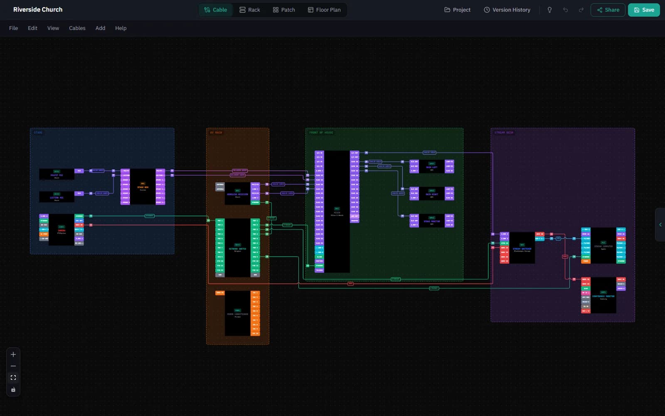The height and width of the screenshot is (416, 665).
Task: Open the Cables menu
Action: pyautogui.click(x=77, y=28)
